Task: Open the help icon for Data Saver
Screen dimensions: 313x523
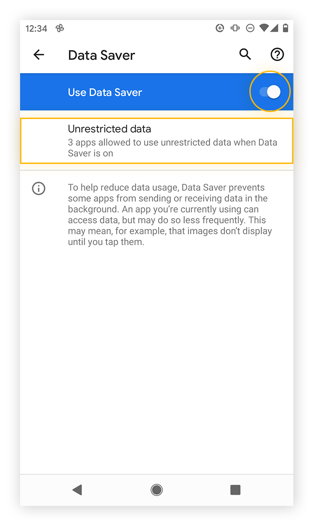Action: coord(277,54)
